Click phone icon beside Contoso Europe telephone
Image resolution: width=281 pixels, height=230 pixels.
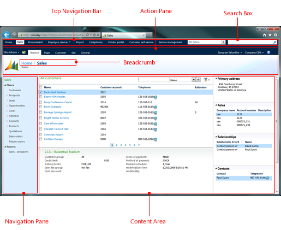pos(156,139)
